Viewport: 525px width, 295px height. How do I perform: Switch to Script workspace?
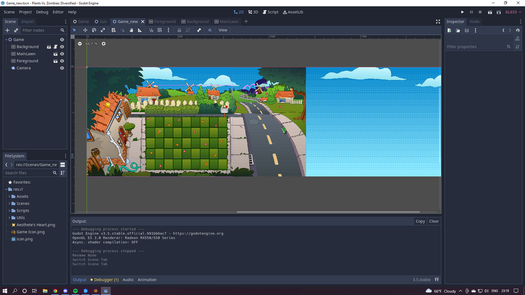[x=271, y=12]
